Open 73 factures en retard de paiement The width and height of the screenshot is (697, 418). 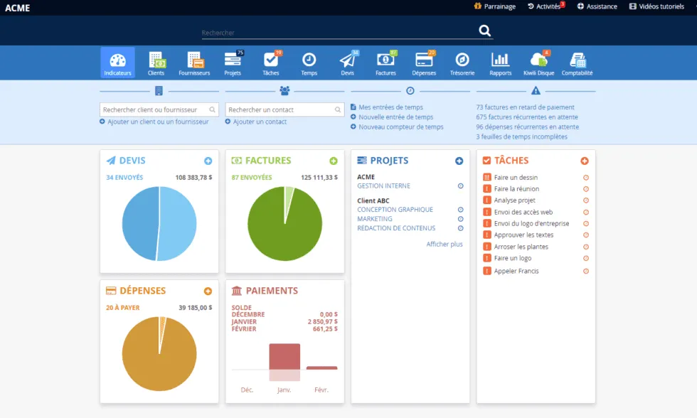pyautogui.click(x=524, y=107)
